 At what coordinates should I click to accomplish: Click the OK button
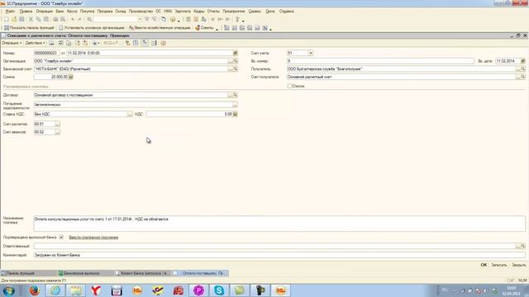[x=484, y=265]
